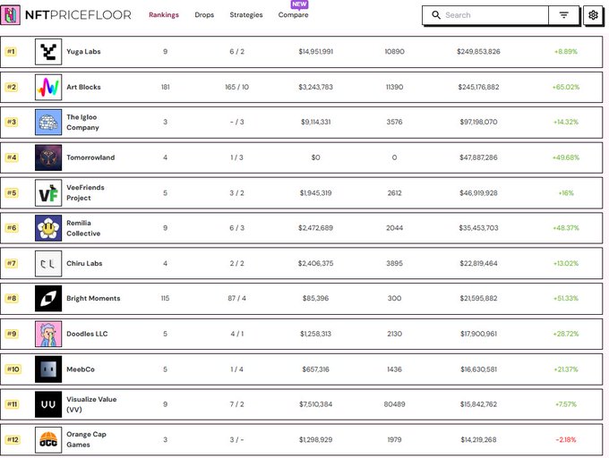Click Orange Cap Games change -2.18%
The height and width of the screenshot is (458, 609).
tap(566, 440)
